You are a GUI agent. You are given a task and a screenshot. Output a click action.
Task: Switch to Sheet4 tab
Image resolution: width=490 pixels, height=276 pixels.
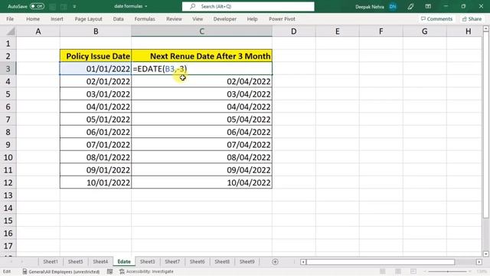(100, 261)
